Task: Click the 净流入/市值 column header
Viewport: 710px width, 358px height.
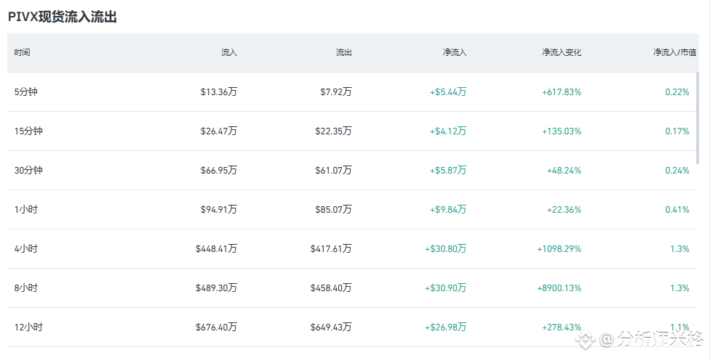Action: (674, 53)
